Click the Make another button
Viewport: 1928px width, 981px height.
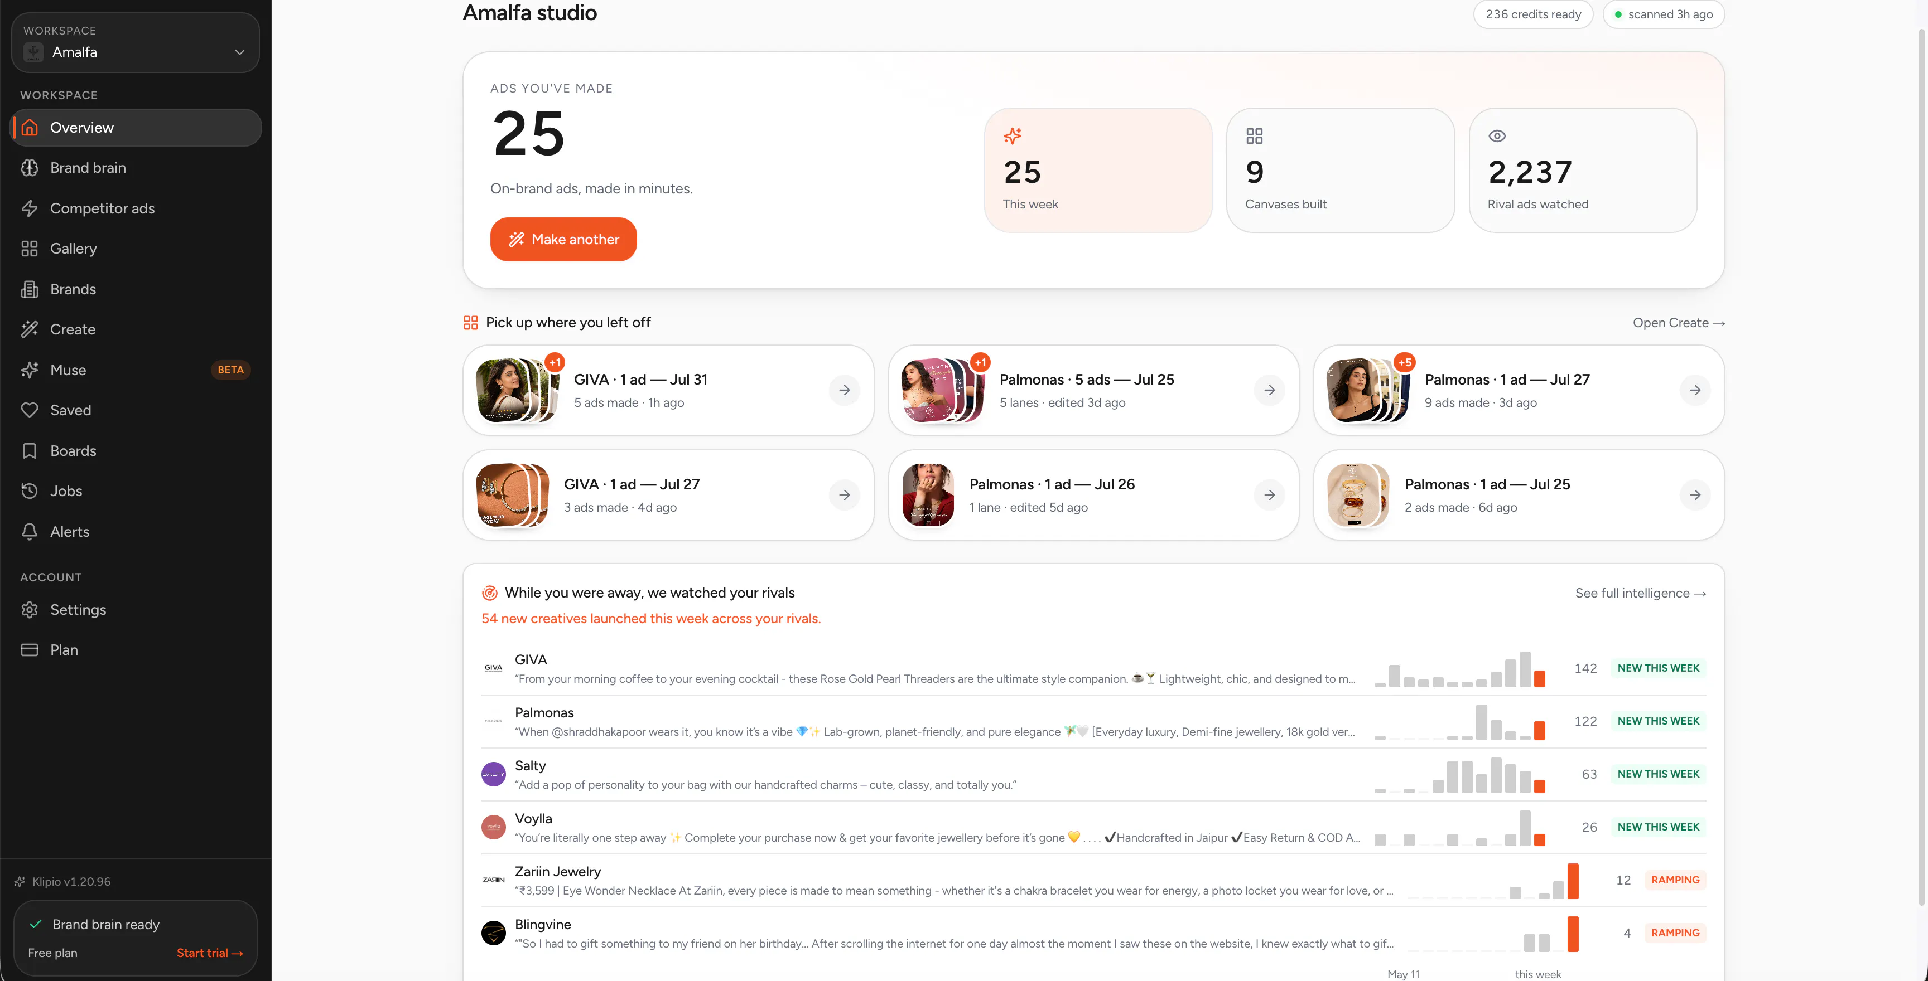coord(563,239)
